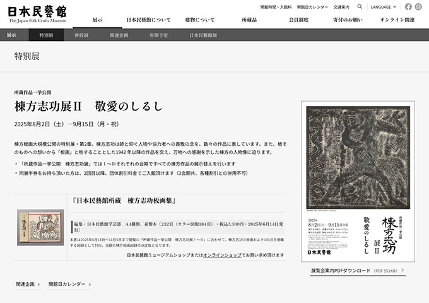The width and height of the screenshot is (429, 303).
Task: Click the 特別展 page title
Action: (26, 56)
